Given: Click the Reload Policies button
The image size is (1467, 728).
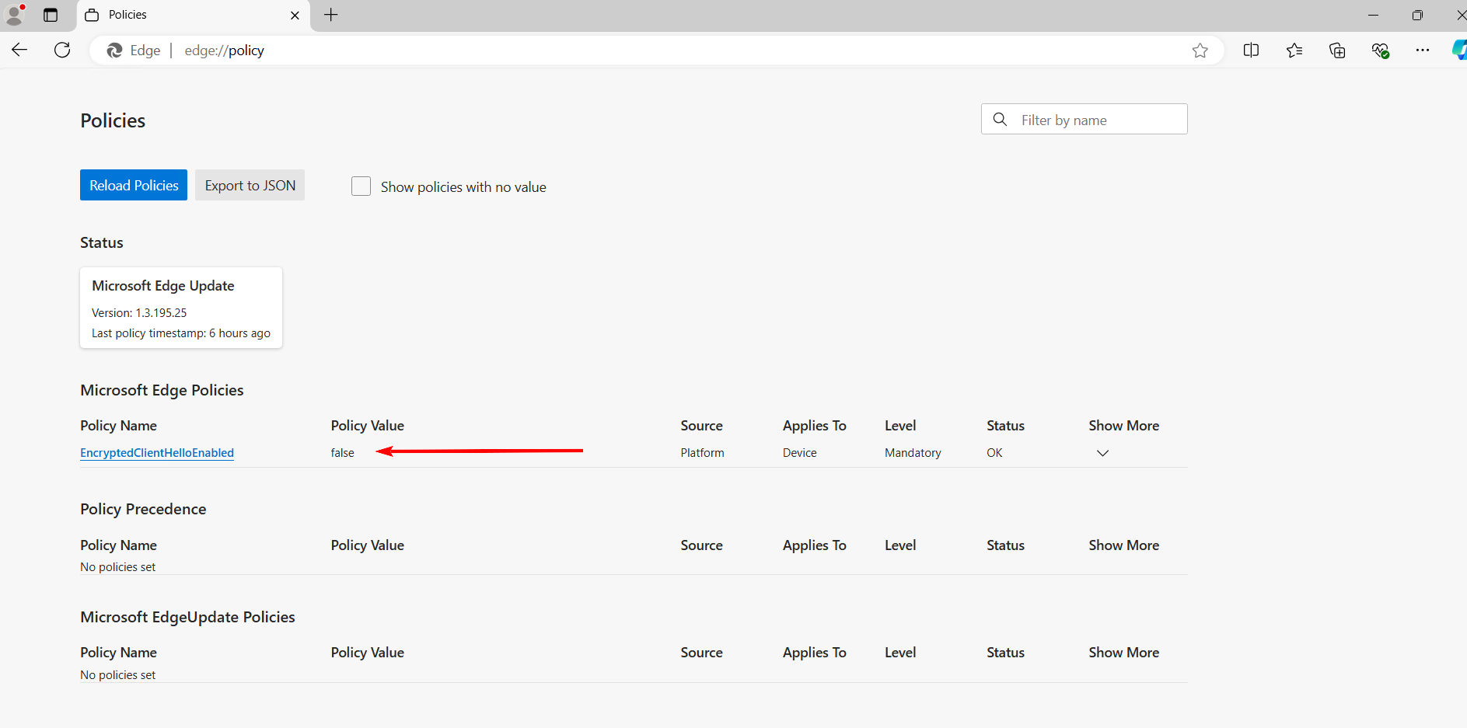Looking at the screenshot, I should (x=134, y=185).
